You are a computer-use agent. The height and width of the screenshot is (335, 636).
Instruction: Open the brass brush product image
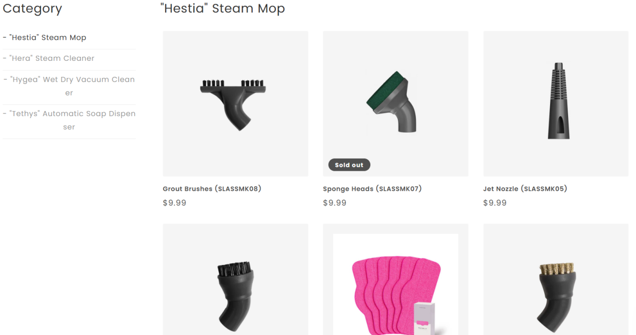click(556, 279)
